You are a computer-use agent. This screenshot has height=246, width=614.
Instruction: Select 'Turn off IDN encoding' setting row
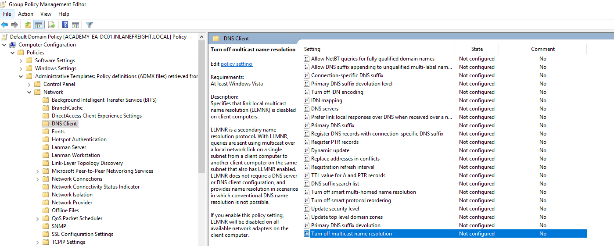tap(337, 92)
